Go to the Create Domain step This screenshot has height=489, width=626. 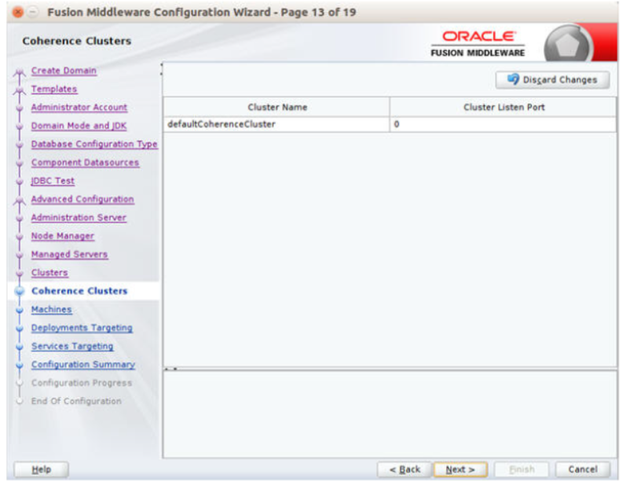pyautogui.click(x=64, y=71)
